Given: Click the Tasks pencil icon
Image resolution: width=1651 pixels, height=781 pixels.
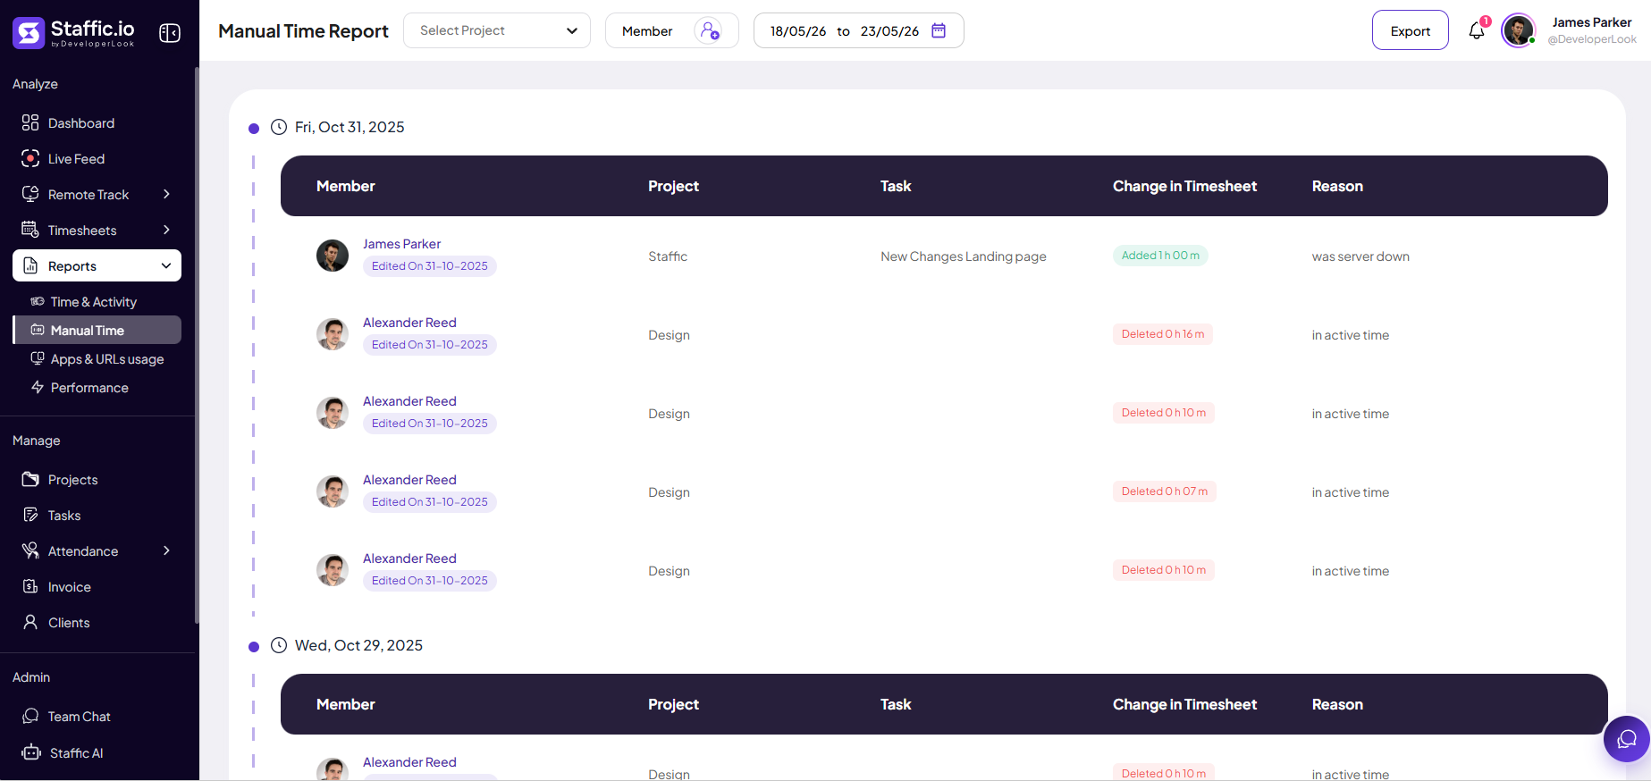Looking at the screenshot, I should (x=30, y=515).
